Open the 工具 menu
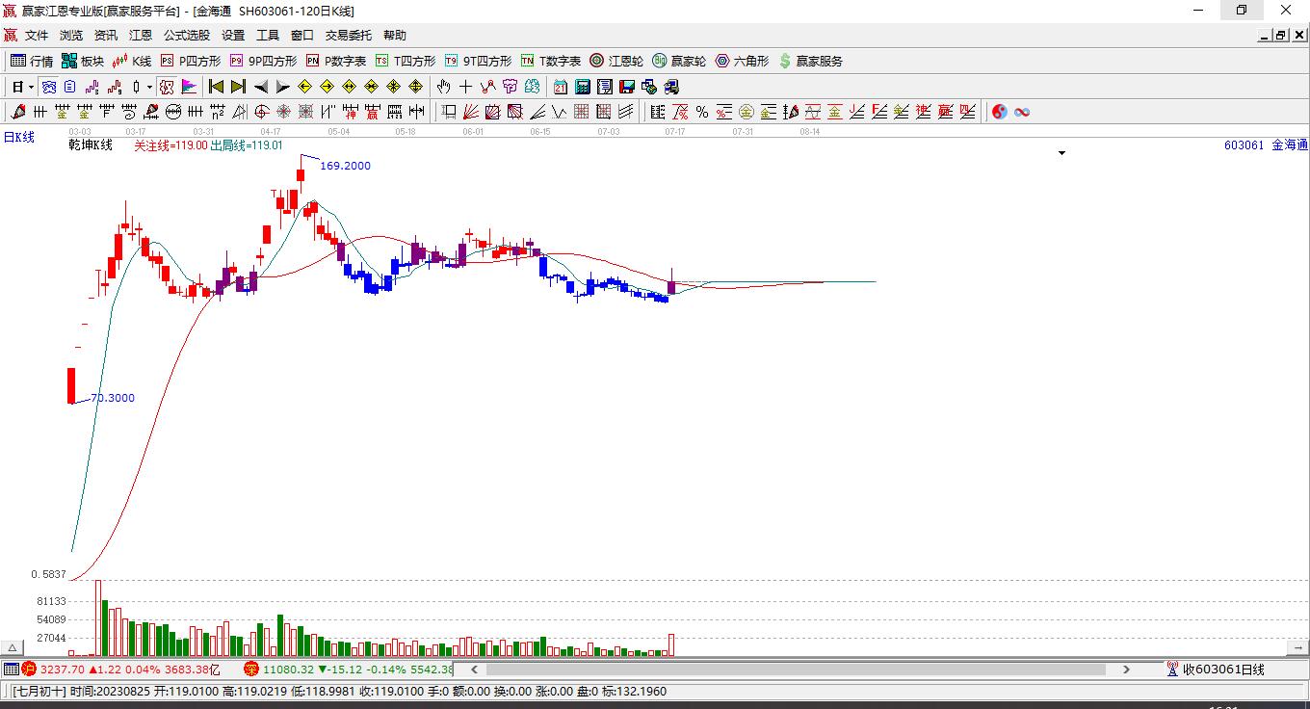Image resolution: width=1310 pixels, height=709 pixels. 268,36
